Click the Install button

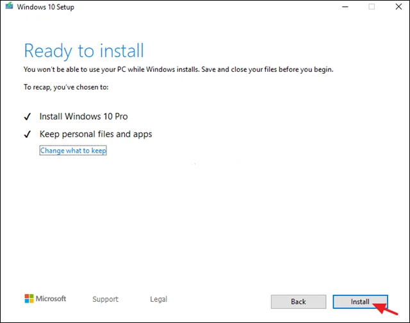[360, 302]
